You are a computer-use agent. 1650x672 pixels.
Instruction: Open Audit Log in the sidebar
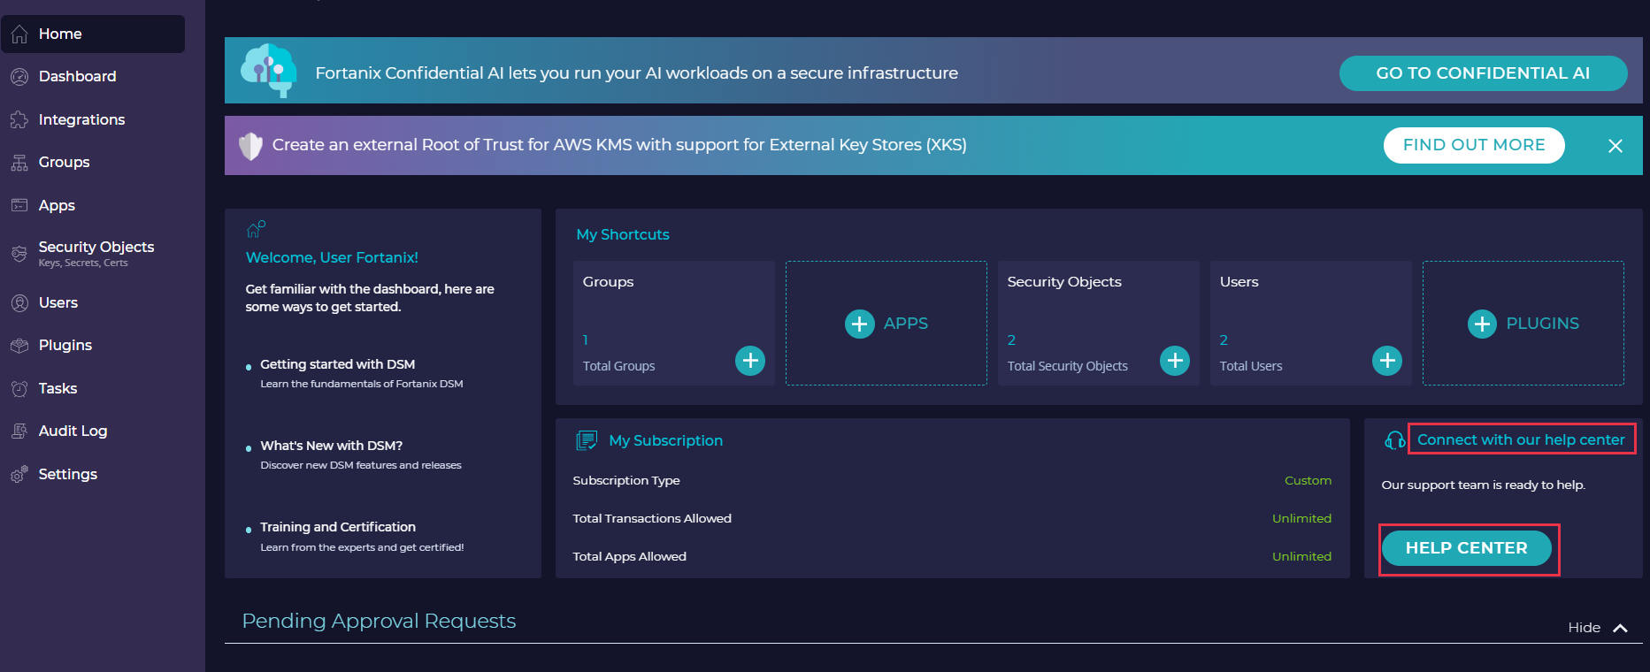pos(73,431)
